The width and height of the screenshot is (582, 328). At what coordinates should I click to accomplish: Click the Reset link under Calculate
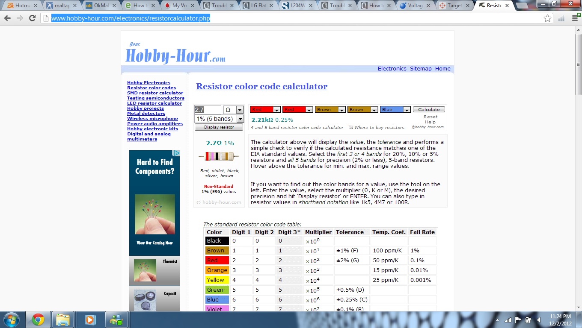(431, 117)
